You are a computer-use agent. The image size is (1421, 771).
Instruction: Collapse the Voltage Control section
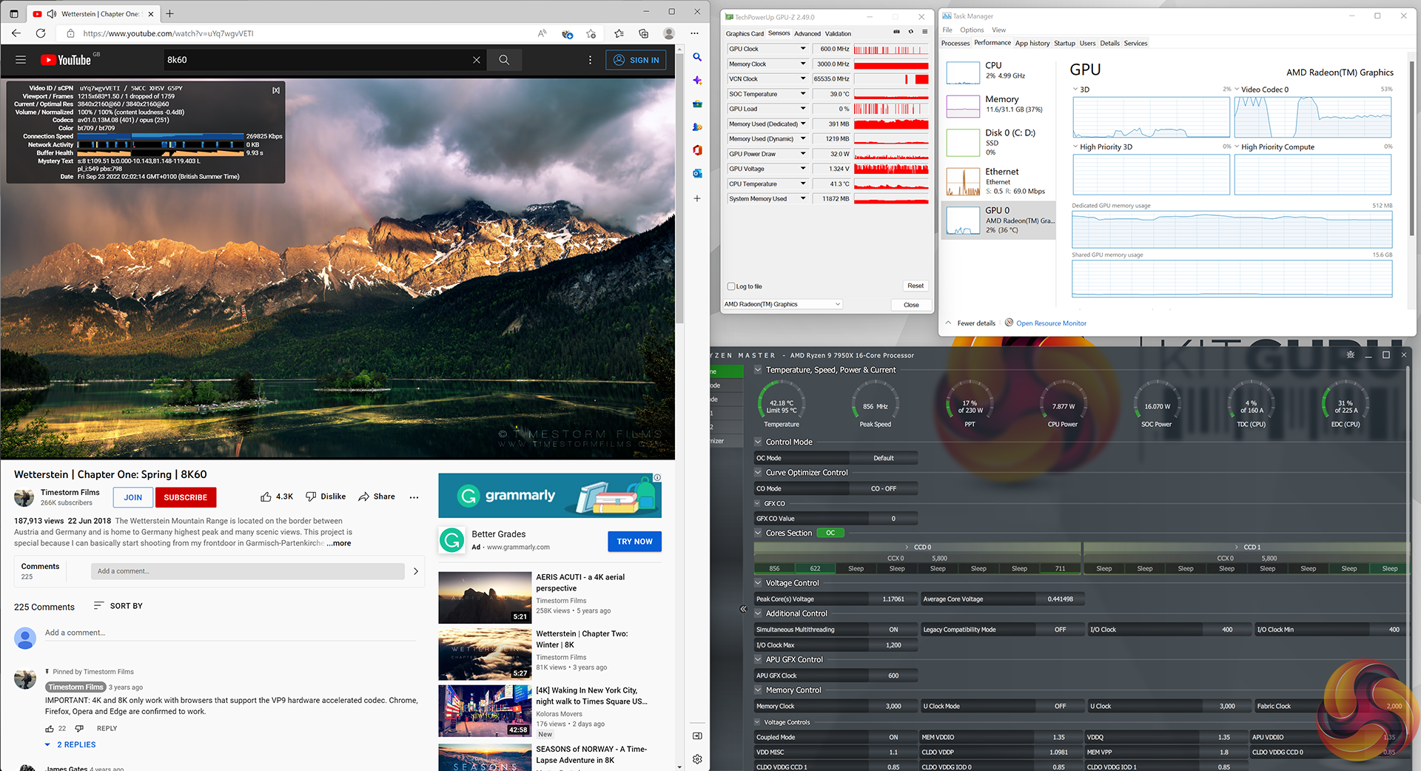click(758, 583)
